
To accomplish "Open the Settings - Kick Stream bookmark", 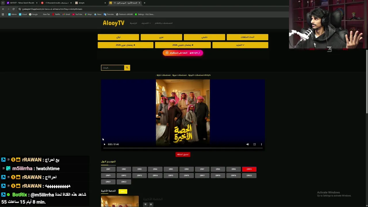I will [145, 14].
